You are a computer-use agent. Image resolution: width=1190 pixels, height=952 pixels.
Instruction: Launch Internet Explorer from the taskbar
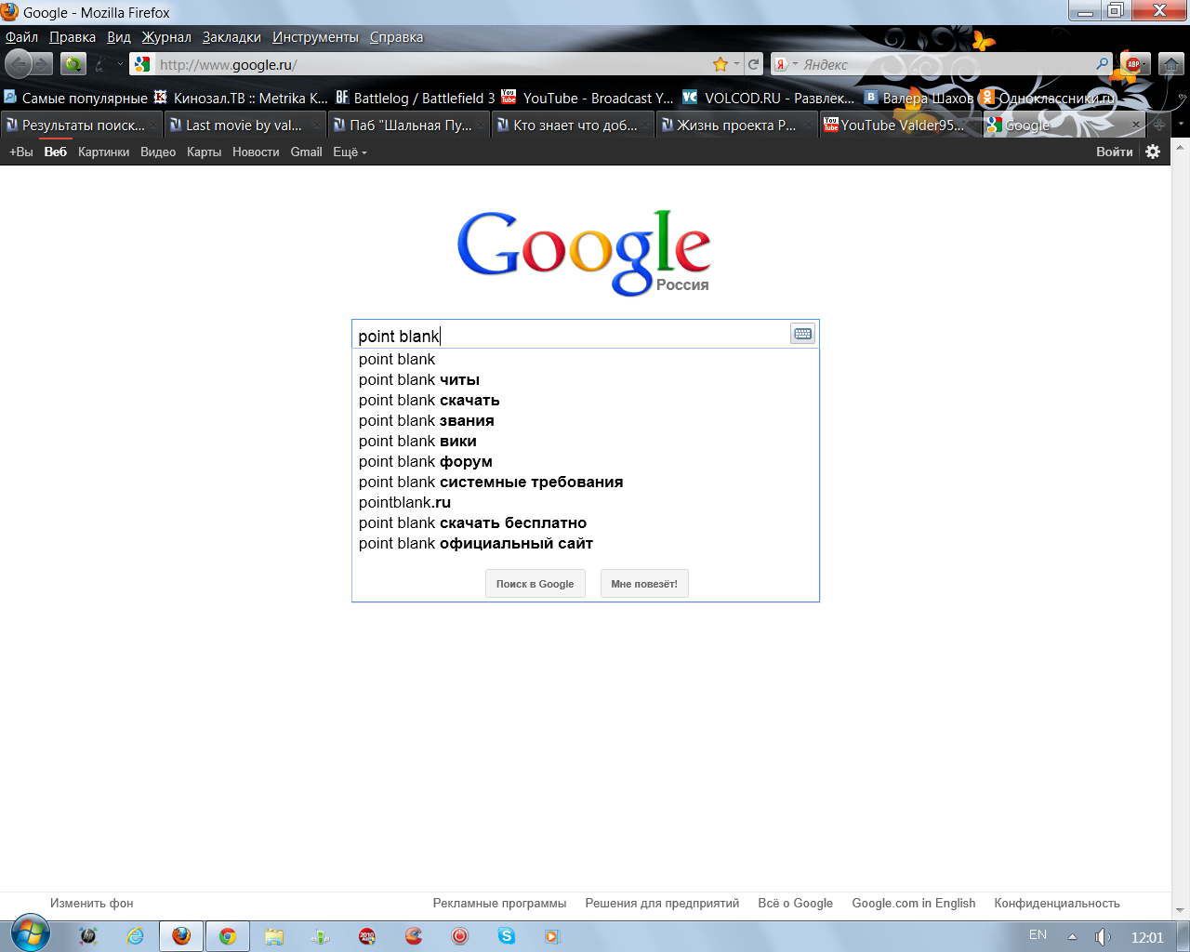(135, 936)
